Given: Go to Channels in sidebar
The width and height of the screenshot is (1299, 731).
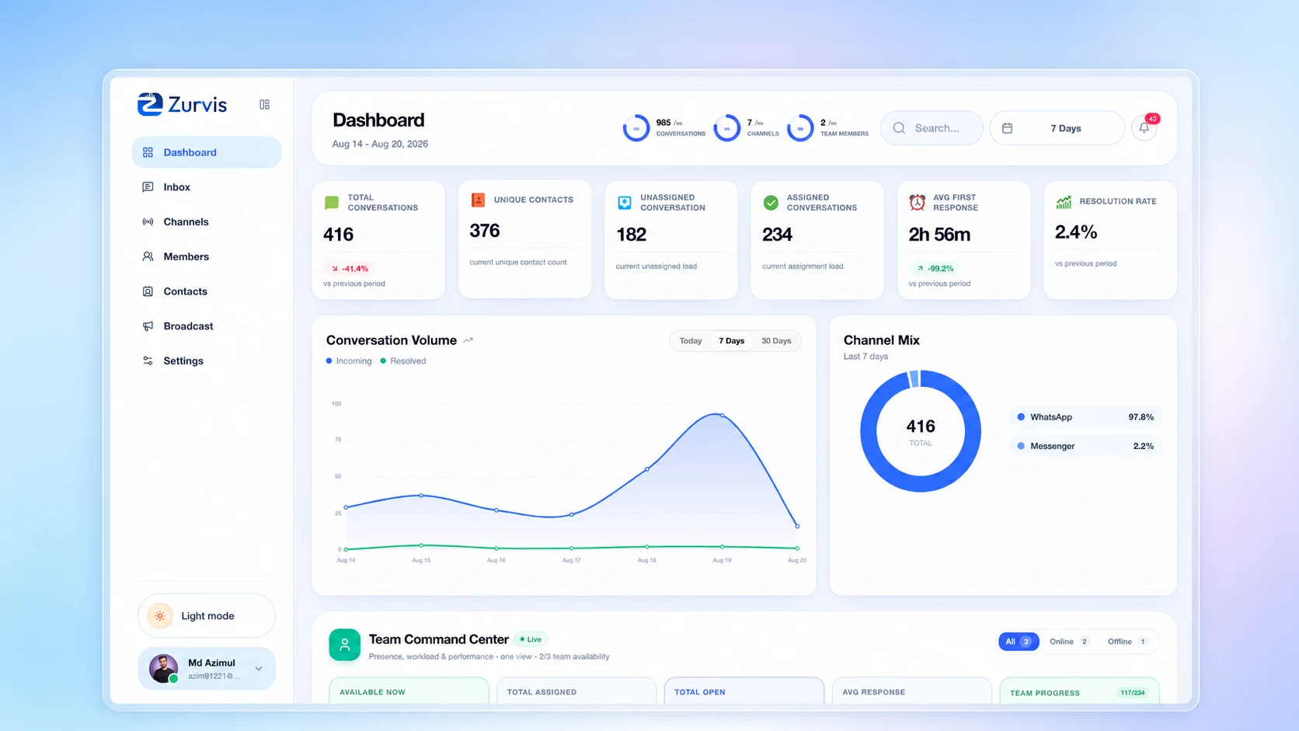Looking at the screenshot, I should [x=207, y=222].
